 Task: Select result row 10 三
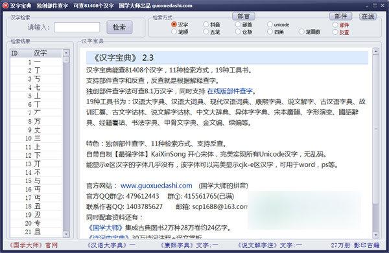[x=36, y=138]
